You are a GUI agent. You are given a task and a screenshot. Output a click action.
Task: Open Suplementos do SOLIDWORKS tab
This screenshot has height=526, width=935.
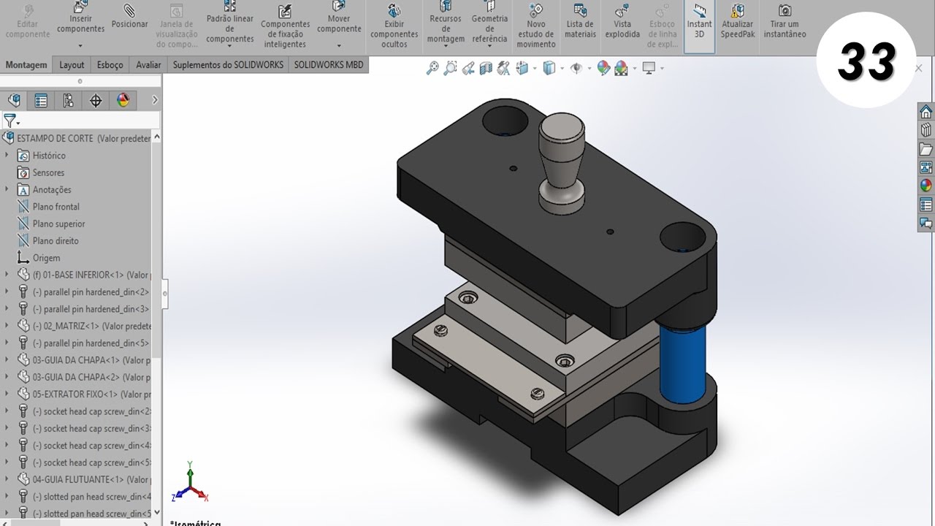(x=228, y=65)
